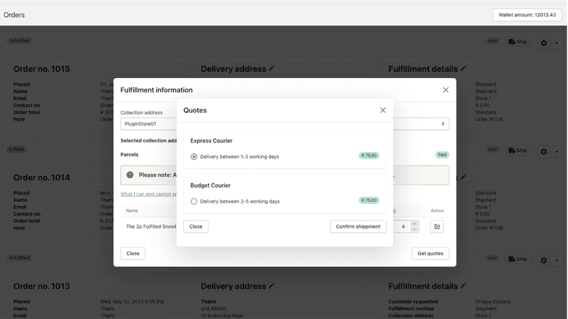
Task: Open settings gear for Order no. 1015
Action: pyautogui.click(x=544, y=43)
